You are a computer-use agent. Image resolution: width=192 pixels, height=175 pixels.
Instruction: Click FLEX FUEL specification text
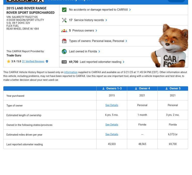point(13,26)
